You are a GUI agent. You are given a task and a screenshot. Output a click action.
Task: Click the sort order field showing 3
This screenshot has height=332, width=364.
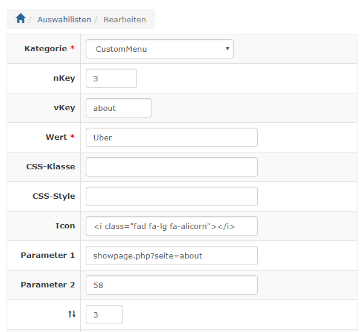click(x=104, y=315)
